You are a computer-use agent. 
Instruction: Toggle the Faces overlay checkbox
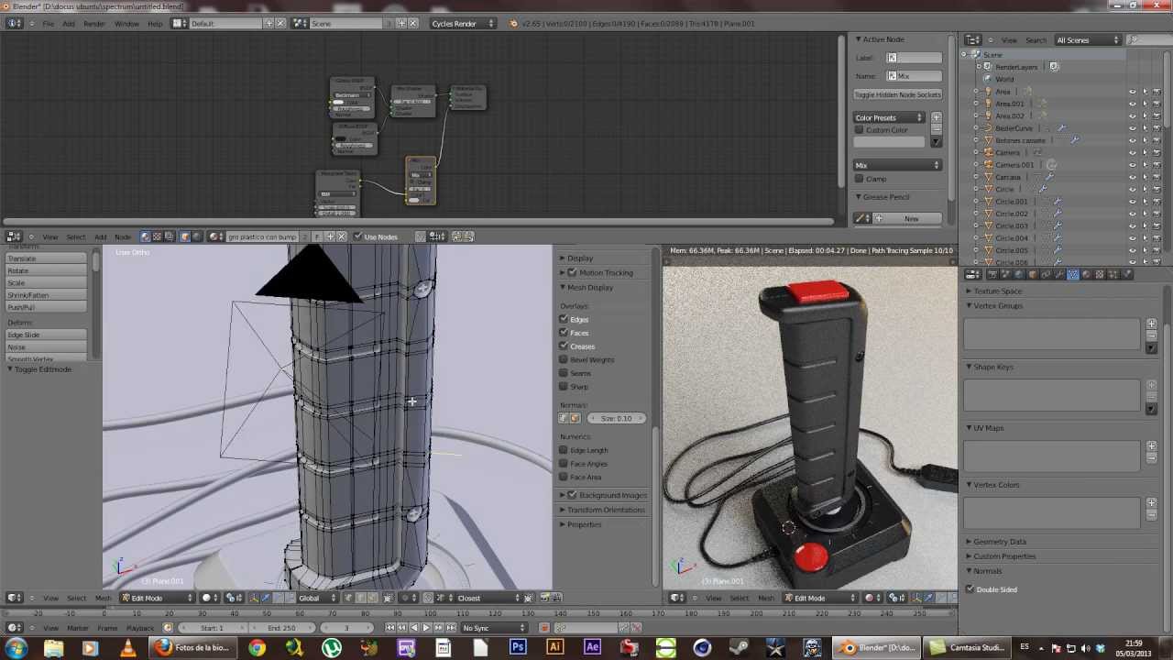(564, 333)
